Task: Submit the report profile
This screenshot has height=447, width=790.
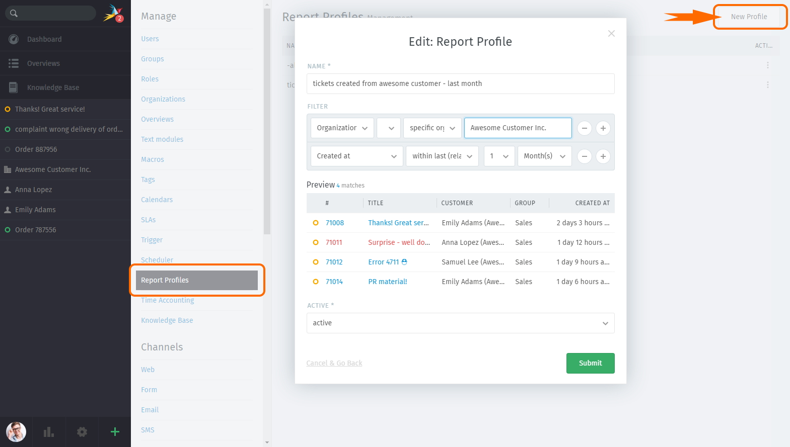Action: coord(590,363)
